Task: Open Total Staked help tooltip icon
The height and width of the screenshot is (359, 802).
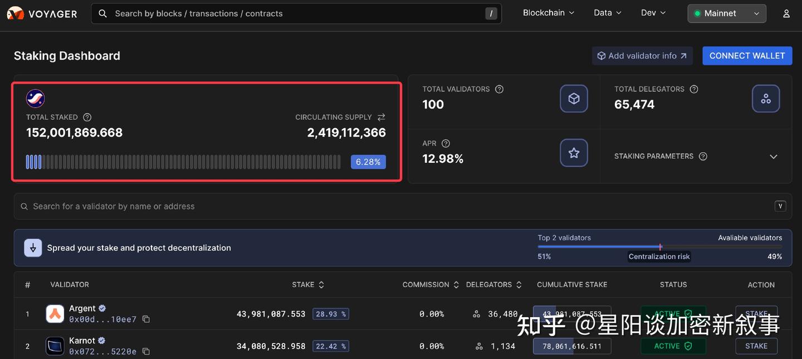Action: (x=87, y=117)
